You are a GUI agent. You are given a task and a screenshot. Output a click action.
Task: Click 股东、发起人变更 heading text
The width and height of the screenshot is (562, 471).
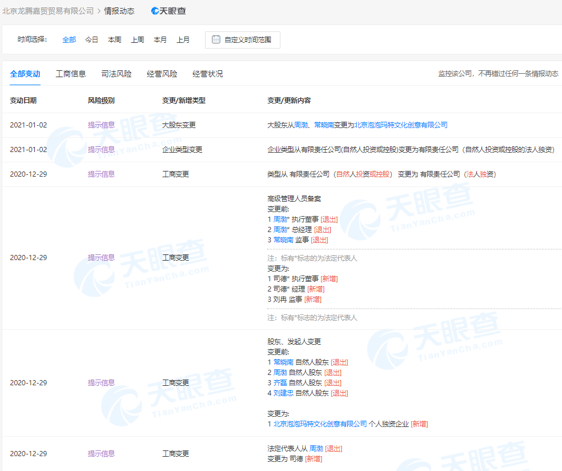(294, 341)
